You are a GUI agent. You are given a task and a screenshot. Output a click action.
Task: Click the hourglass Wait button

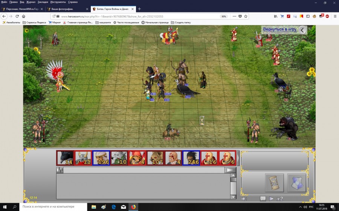274,182
